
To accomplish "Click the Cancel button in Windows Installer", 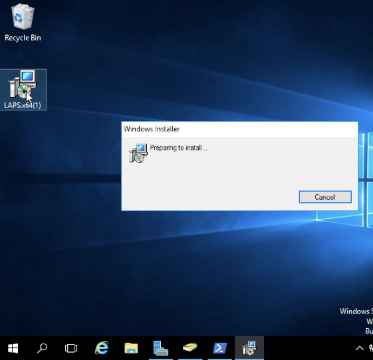I will coord(325,197).
